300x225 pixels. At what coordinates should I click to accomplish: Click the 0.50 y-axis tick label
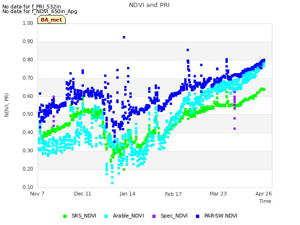click(x=28, y=114)
